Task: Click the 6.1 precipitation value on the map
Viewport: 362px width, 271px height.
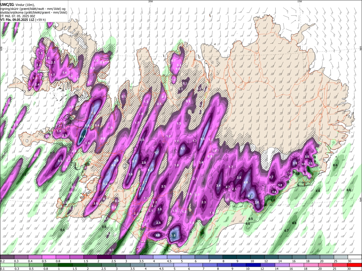Action: [134, 162]
